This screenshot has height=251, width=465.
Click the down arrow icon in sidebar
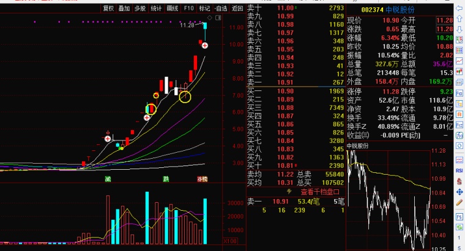point(459,29)
